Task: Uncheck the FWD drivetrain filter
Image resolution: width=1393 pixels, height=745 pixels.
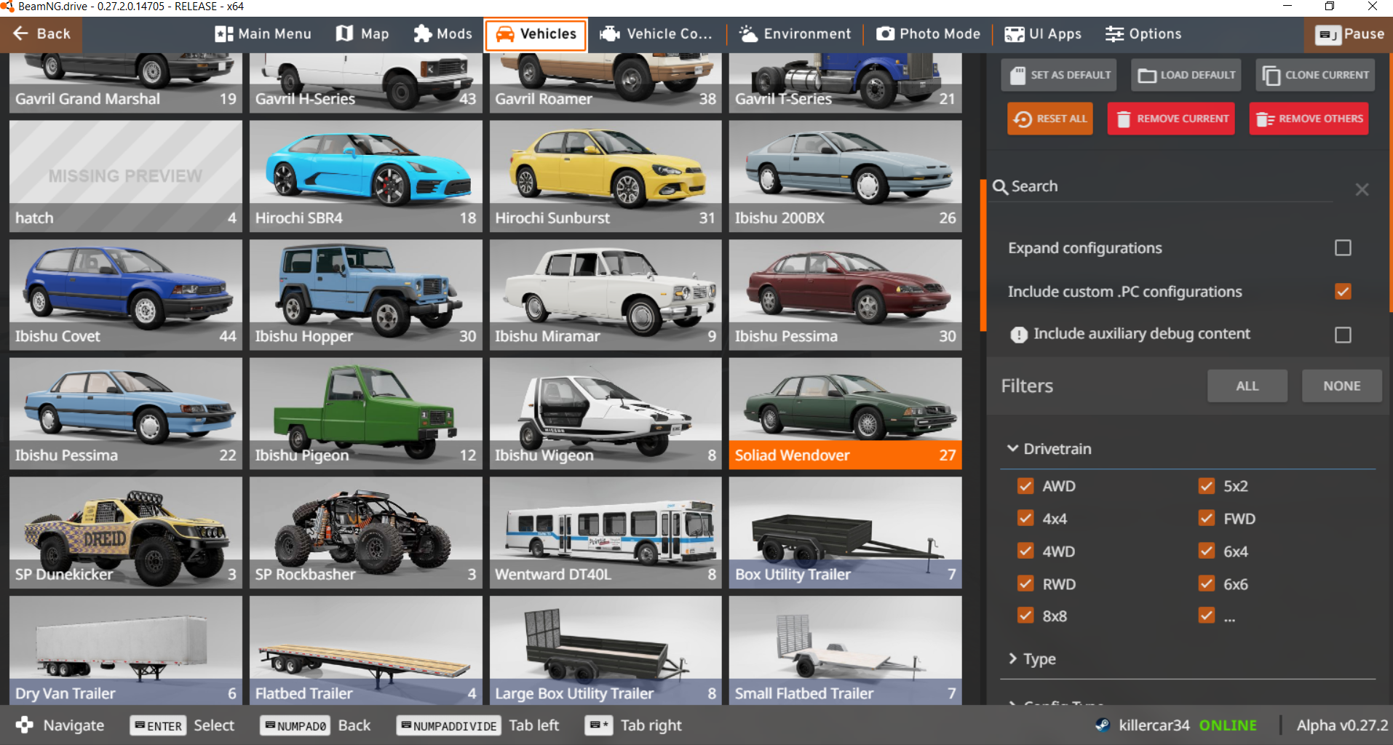Action: click(1207, 518)
